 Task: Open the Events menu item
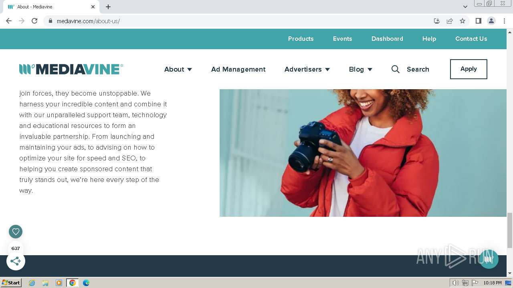click(342, 39)
